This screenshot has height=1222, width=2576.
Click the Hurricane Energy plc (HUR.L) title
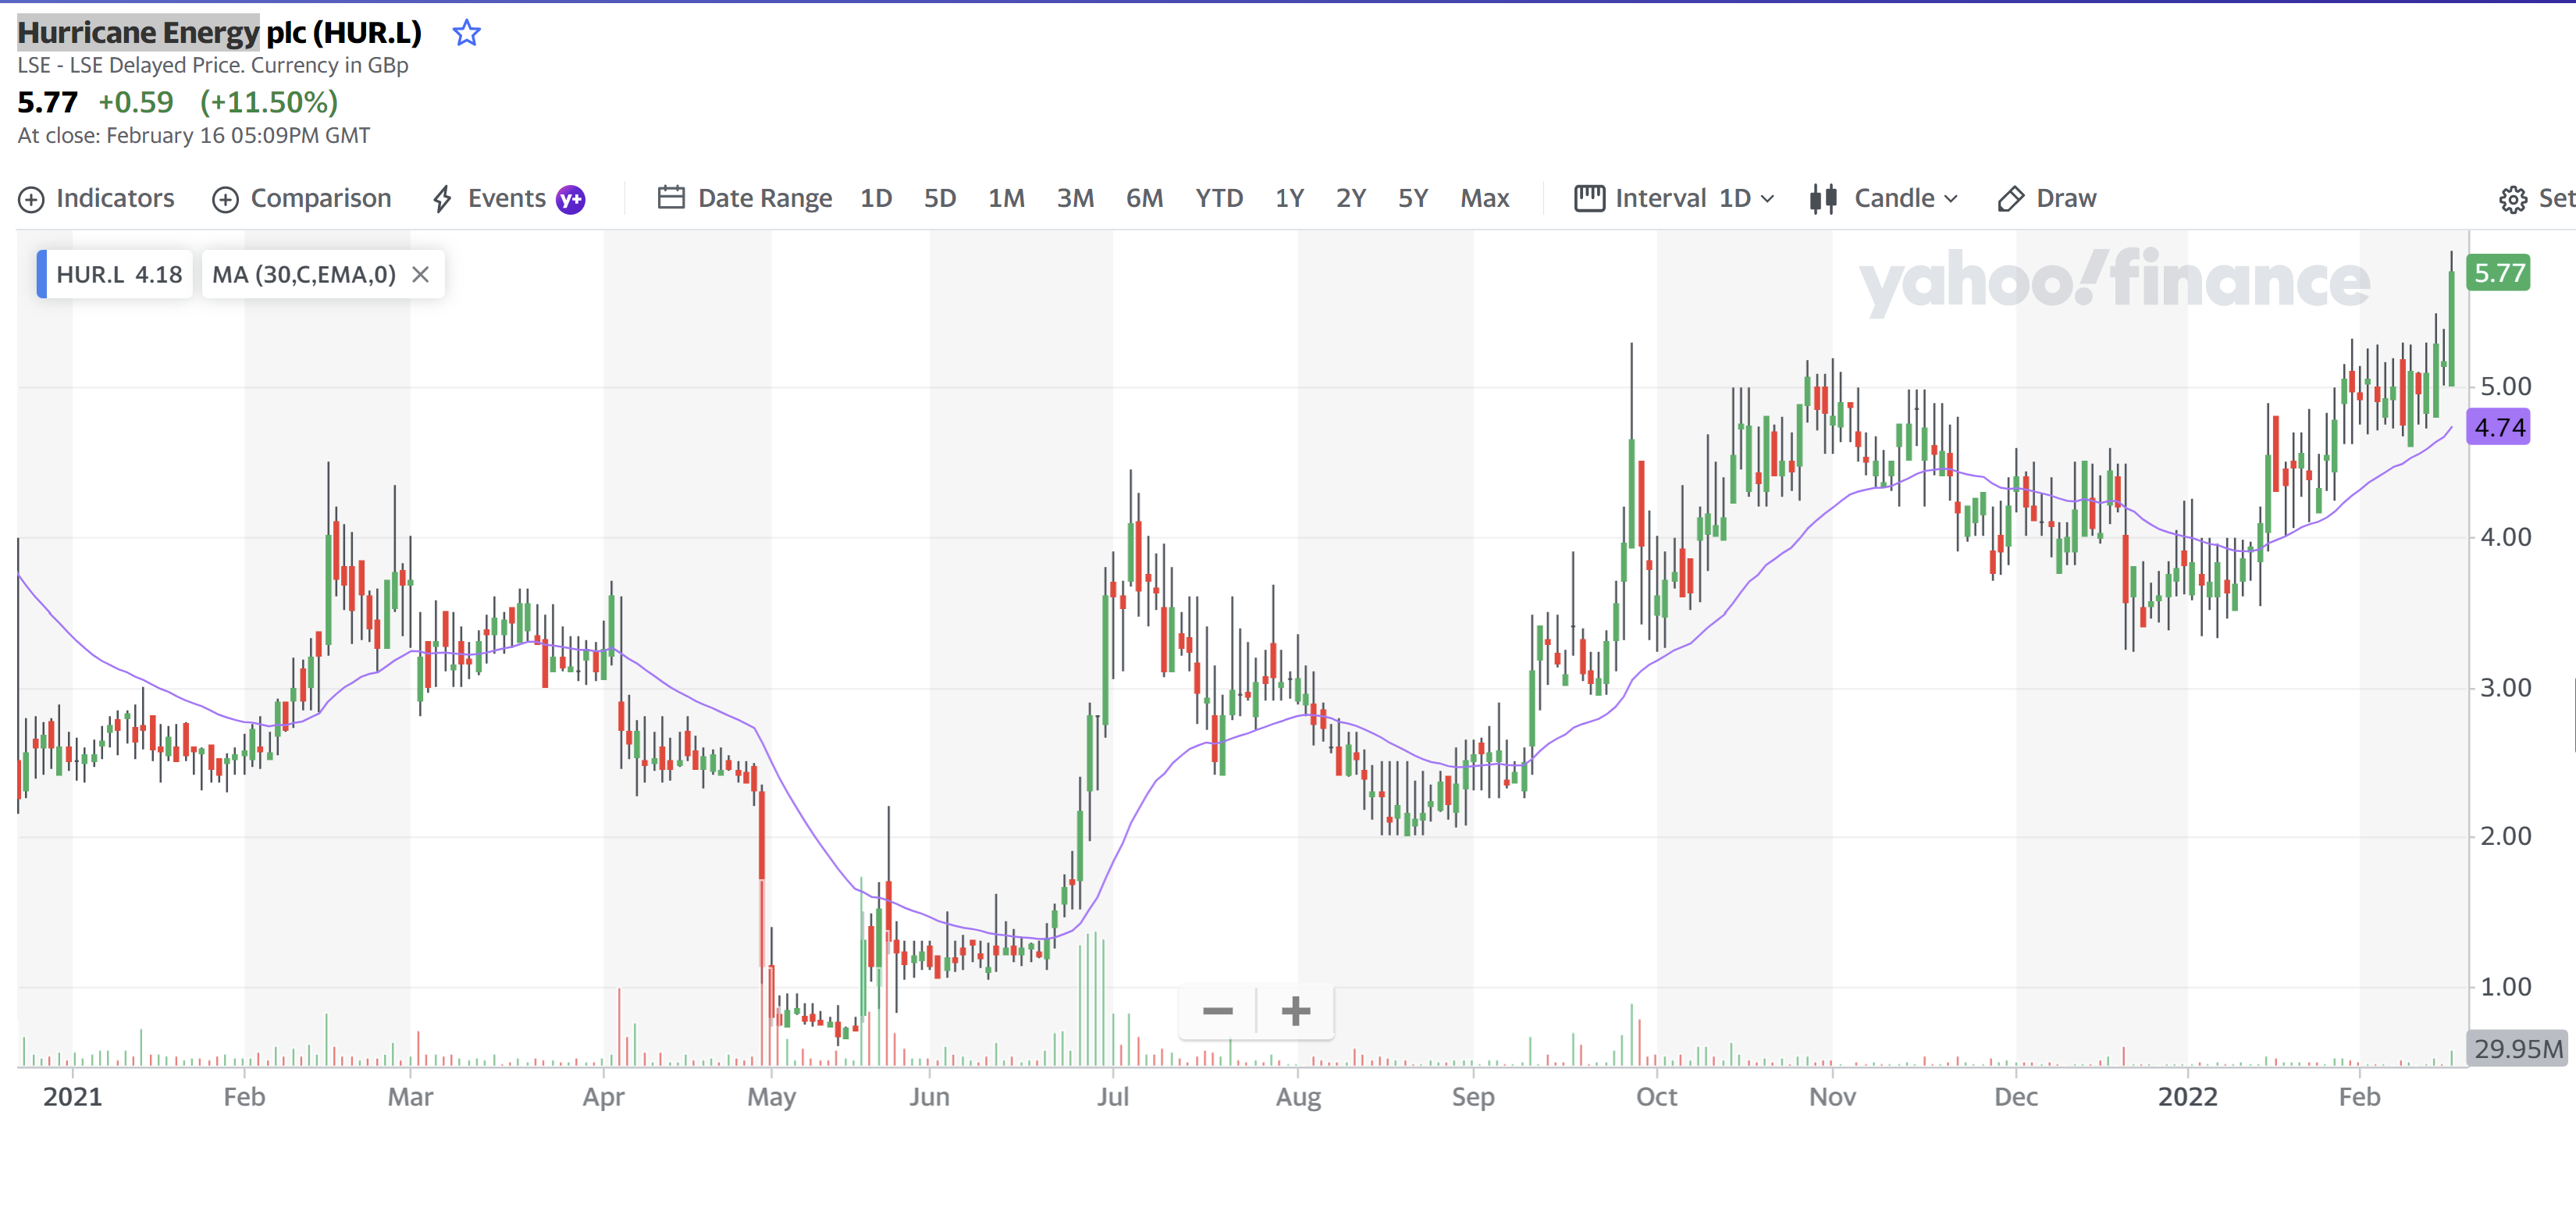point(220,33)
